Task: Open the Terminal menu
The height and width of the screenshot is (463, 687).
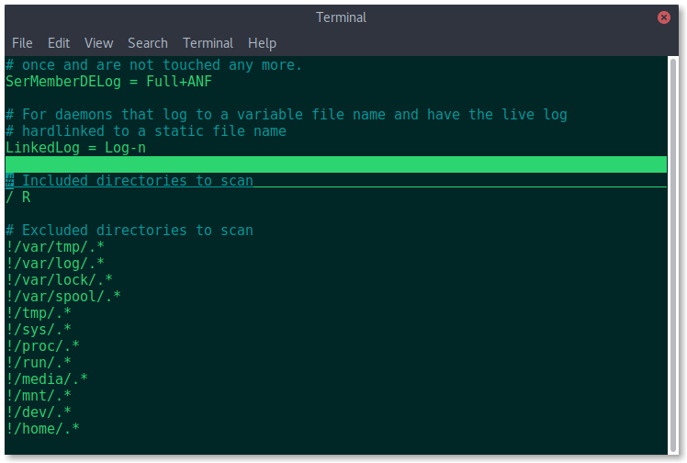Action: click(208, 43)
